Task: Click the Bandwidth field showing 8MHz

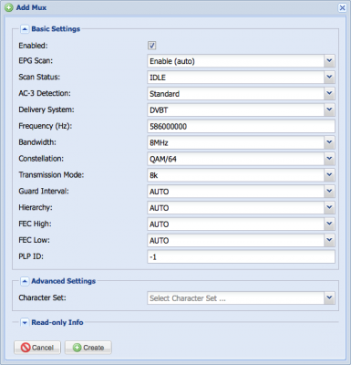Action: click(x=236, y=142)
